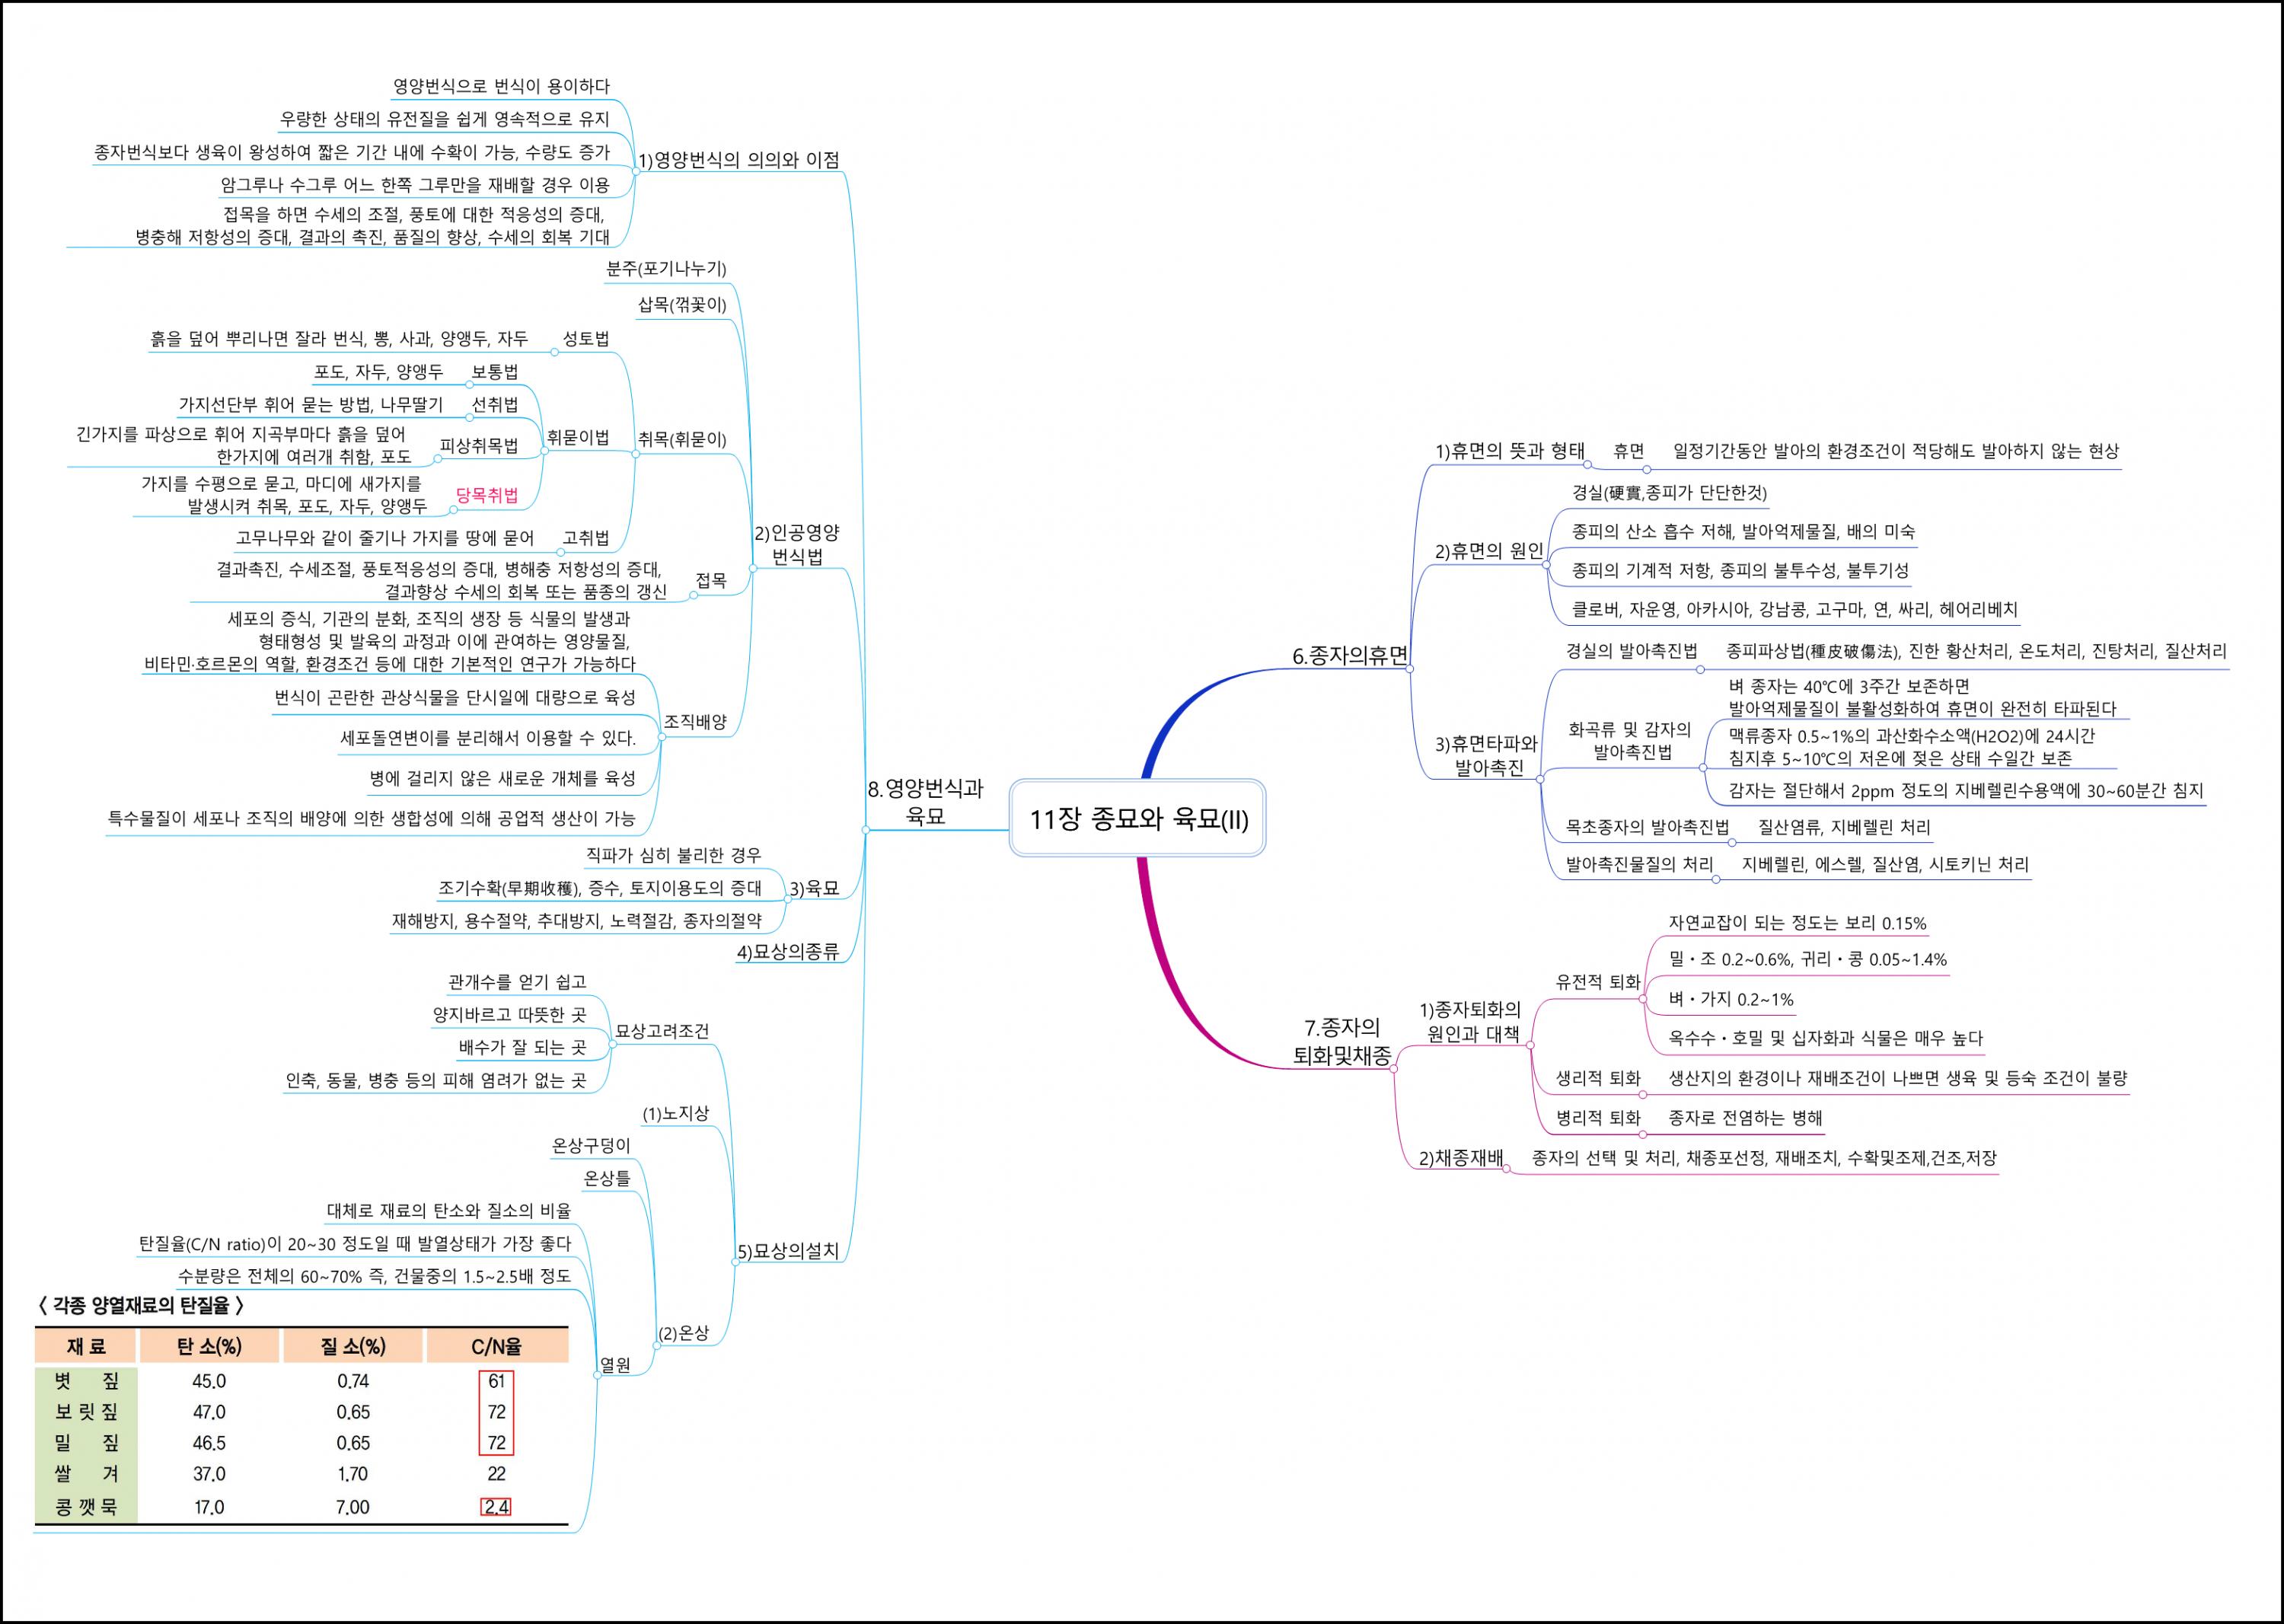Click text 배수가 잘 되는 곳
Viewport: 2284px width, 1624px height.
[x=522, y=1047]
